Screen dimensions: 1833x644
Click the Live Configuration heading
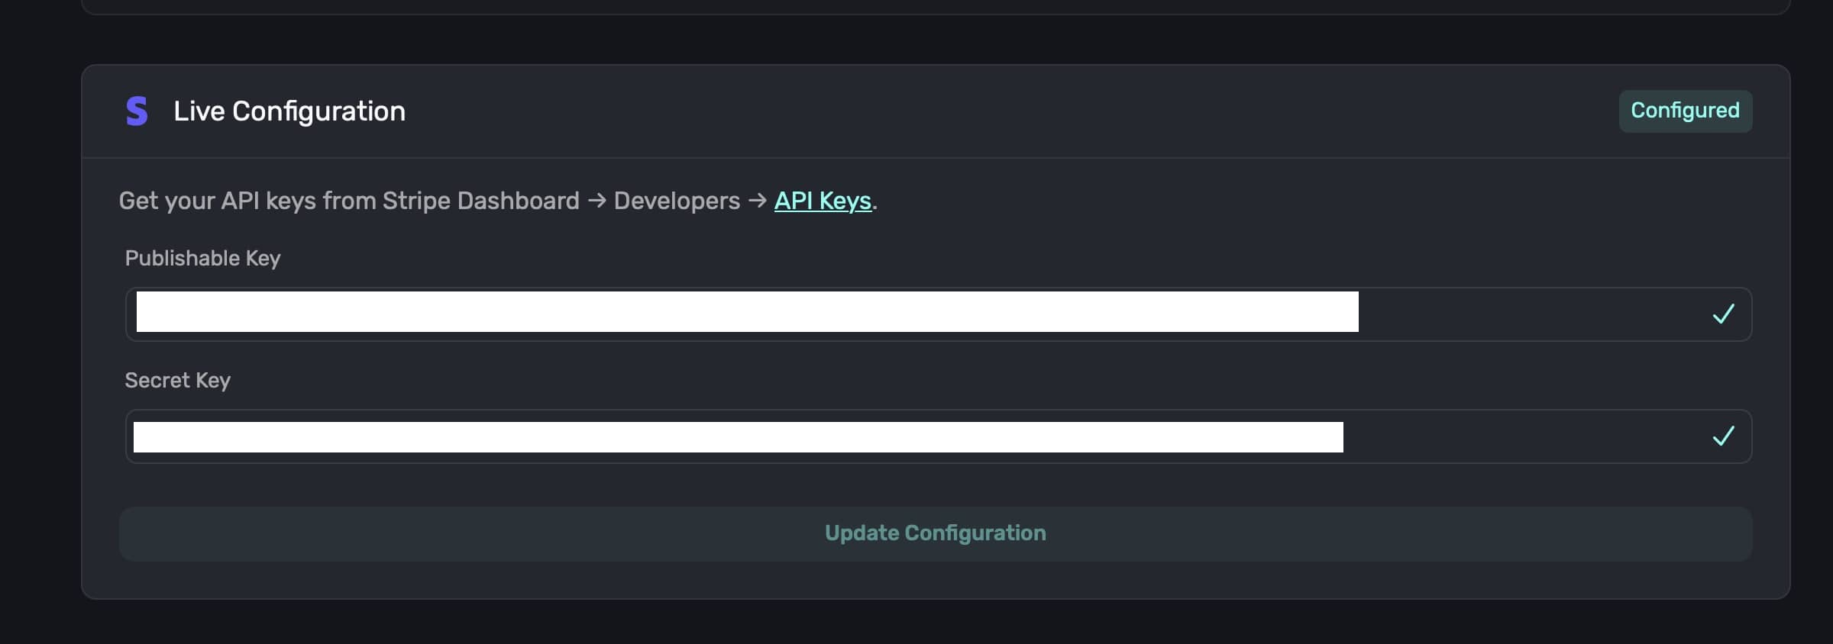(x=289, y=111)
